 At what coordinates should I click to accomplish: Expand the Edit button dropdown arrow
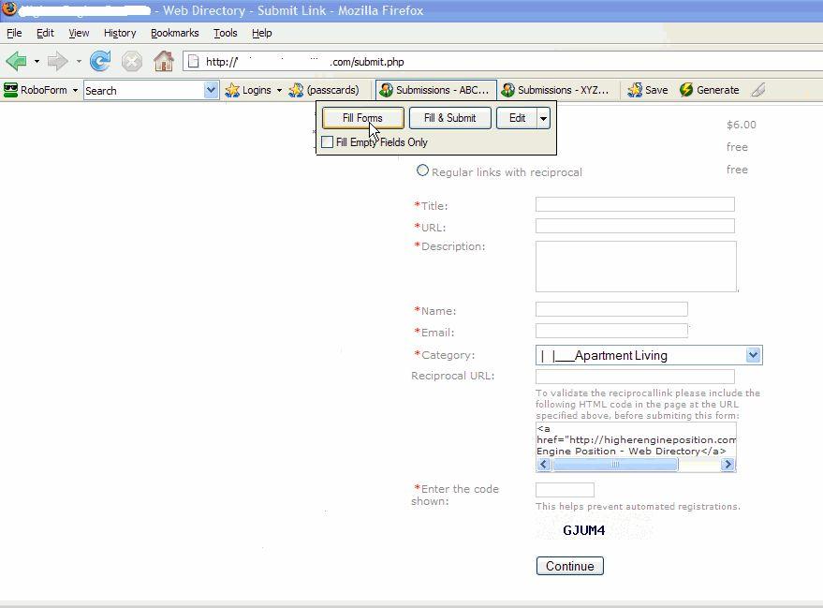543,118
